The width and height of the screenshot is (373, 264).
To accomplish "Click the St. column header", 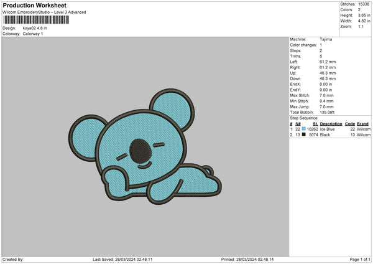I will pyautogui.click(x=315, y=123).
